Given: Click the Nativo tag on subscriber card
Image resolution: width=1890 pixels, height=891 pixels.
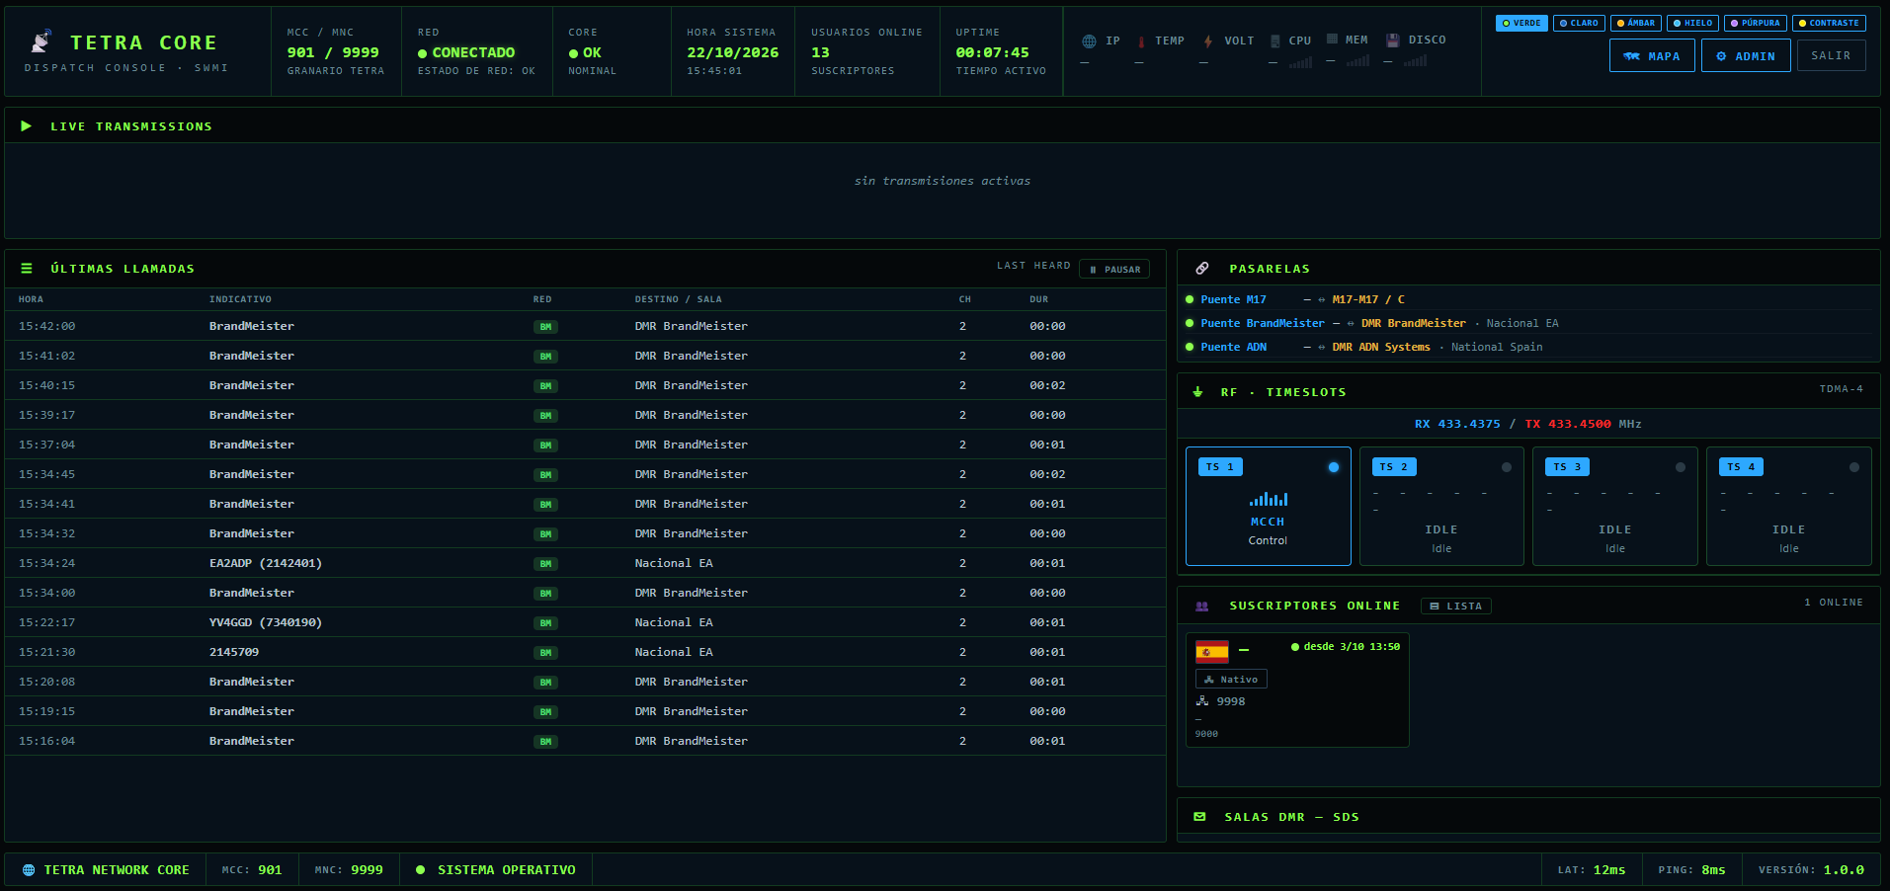Looking at the screenshot, I should [x=1231, y=680].
